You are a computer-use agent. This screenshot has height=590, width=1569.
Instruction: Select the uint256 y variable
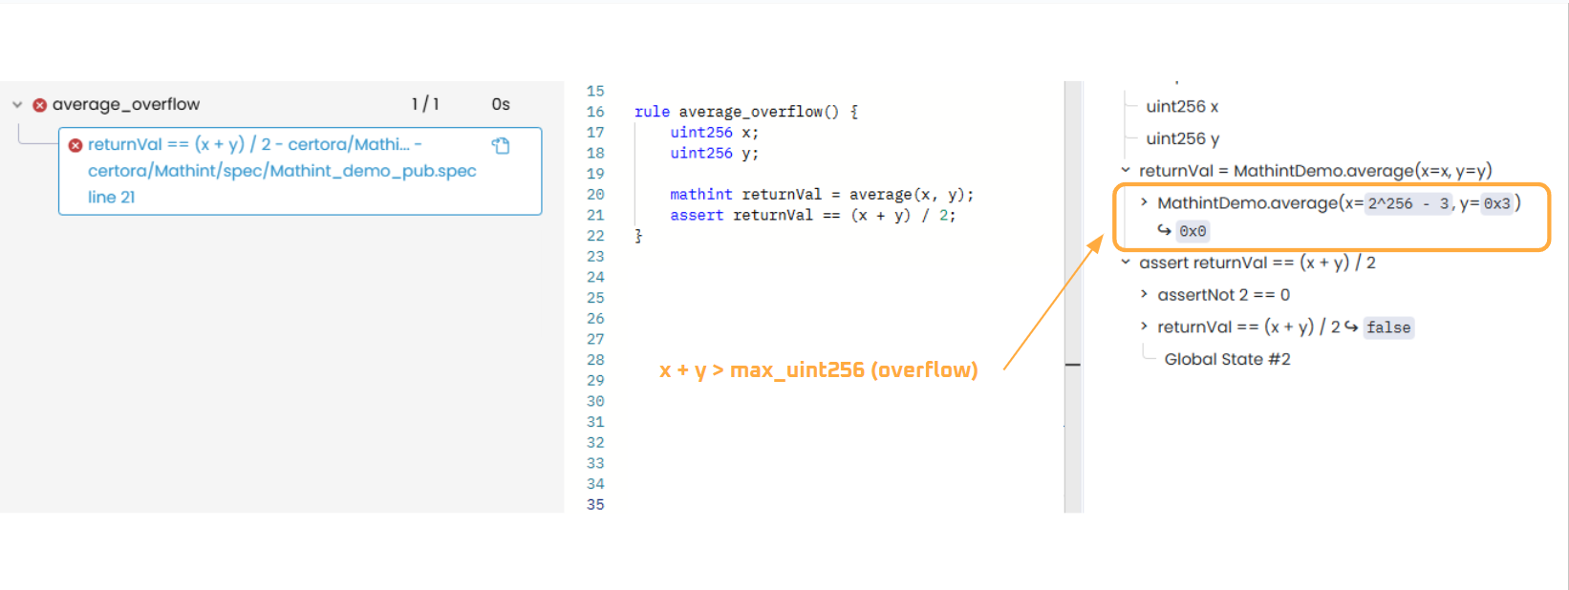click(x=1182, y=139)
